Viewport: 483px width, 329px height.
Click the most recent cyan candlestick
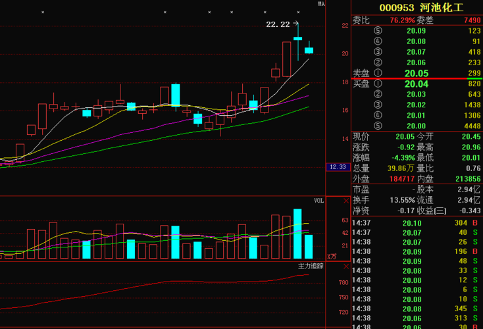click(x=309, y=50)
